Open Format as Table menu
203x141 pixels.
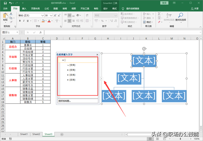point(130,18)
